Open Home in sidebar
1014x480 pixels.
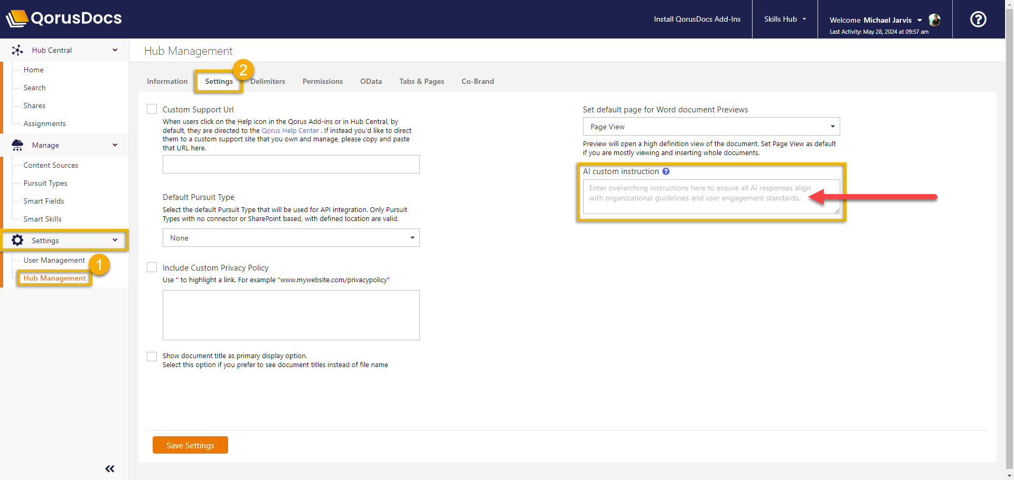(33, 70)
